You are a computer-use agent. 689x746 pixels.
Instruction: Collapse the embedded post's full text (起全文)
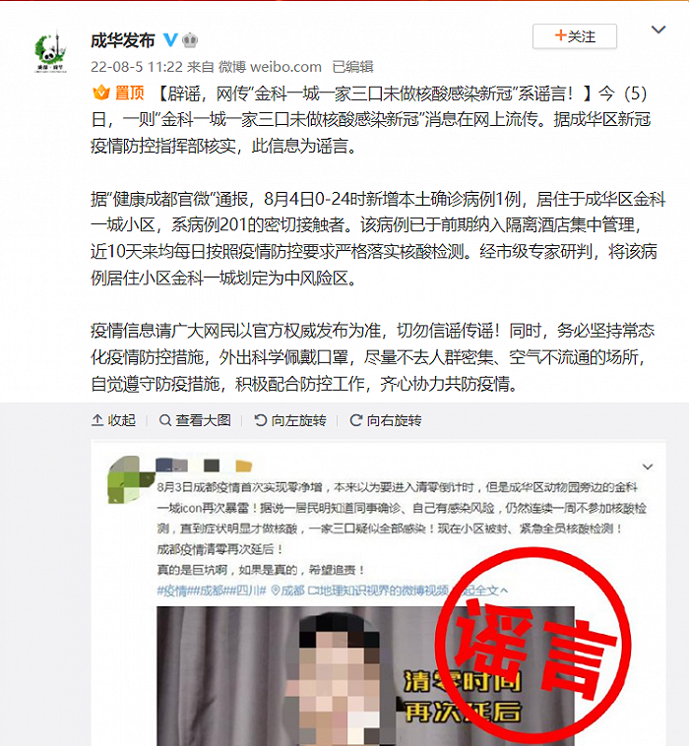coord(486,591)
